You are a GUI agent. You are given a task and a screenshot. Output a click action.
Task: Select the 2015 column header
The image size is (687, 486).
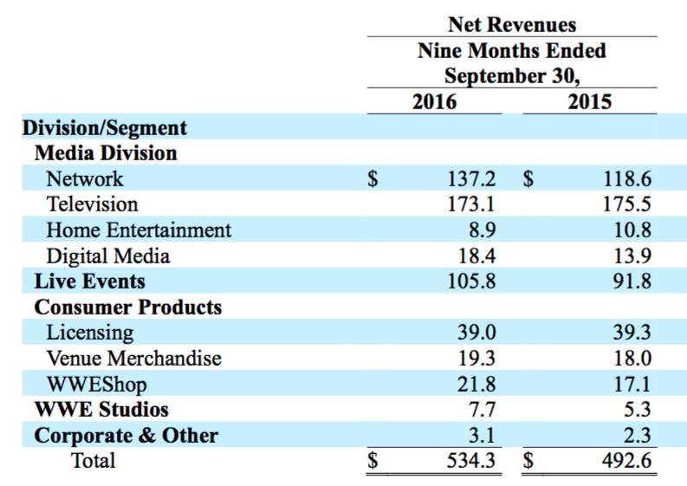(x=589, y=101)
